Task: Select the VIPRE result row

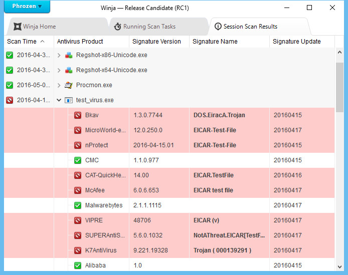Action: click(169, 220)
